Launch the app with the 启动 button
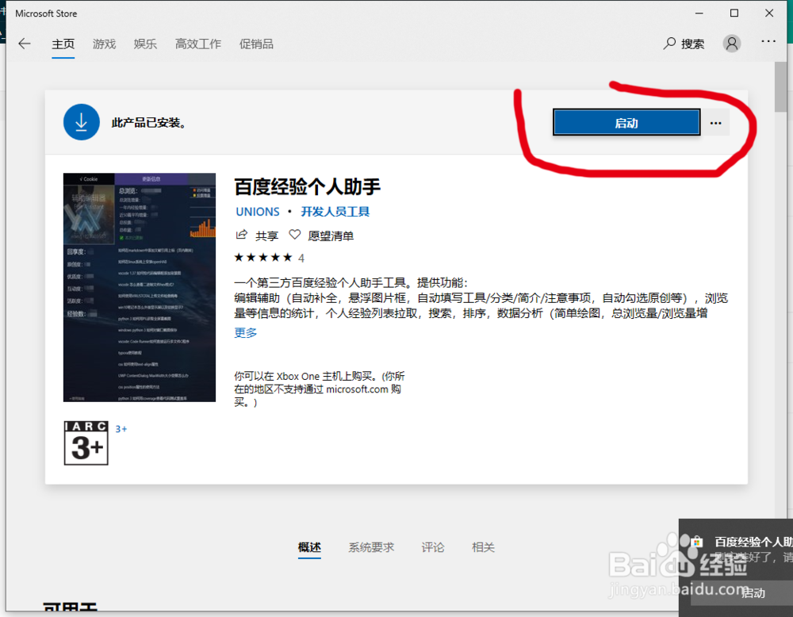 coord(626,122)
